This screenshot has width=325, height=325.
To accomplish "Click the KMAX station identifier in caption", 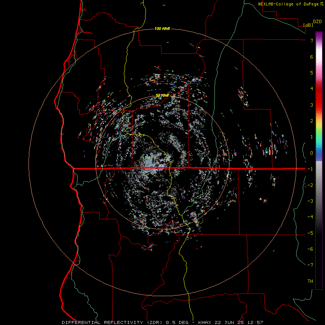I will (205, 322).
